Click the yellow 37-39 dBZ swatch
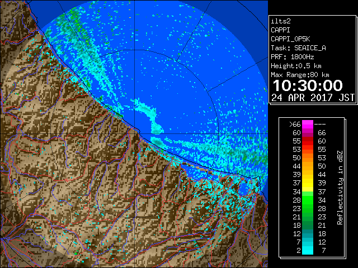 coord(308,183)
